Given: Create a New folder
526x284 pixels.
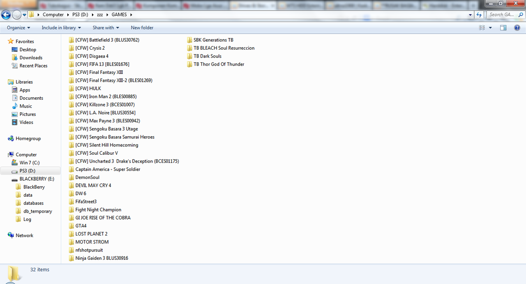Looking at the screenshot, I should coord(142,27).
